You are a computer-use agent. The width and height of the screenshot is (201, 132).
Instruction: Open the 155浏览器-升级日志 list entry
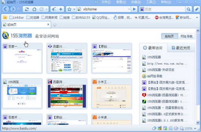(x=158, y=70)
